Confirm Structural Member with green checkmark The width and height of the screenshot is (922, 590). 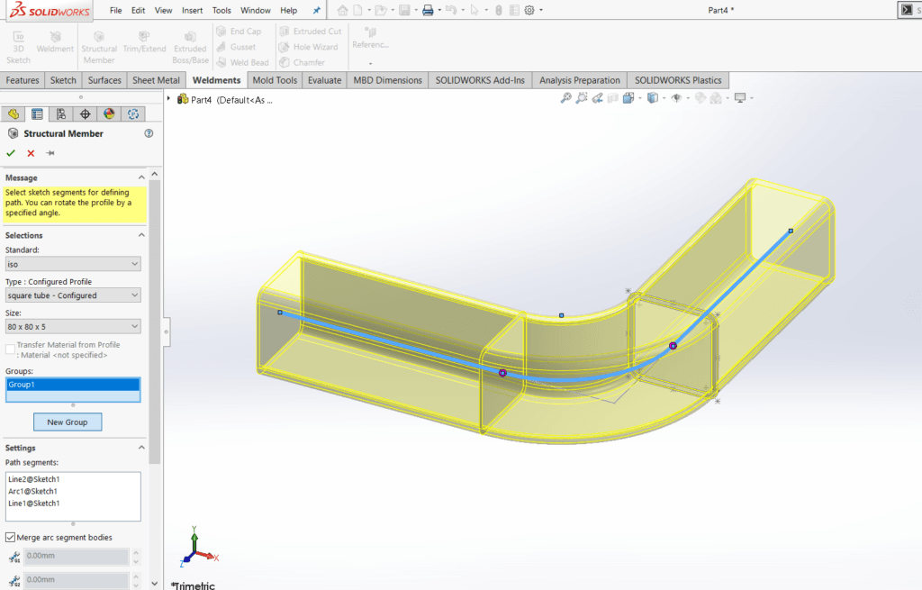[x=11, y=153]
